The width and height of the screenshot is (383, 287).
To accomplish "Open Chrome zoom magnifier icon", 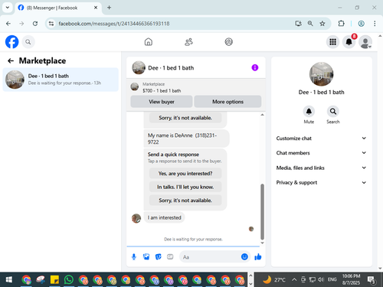I will pos(310,24).
